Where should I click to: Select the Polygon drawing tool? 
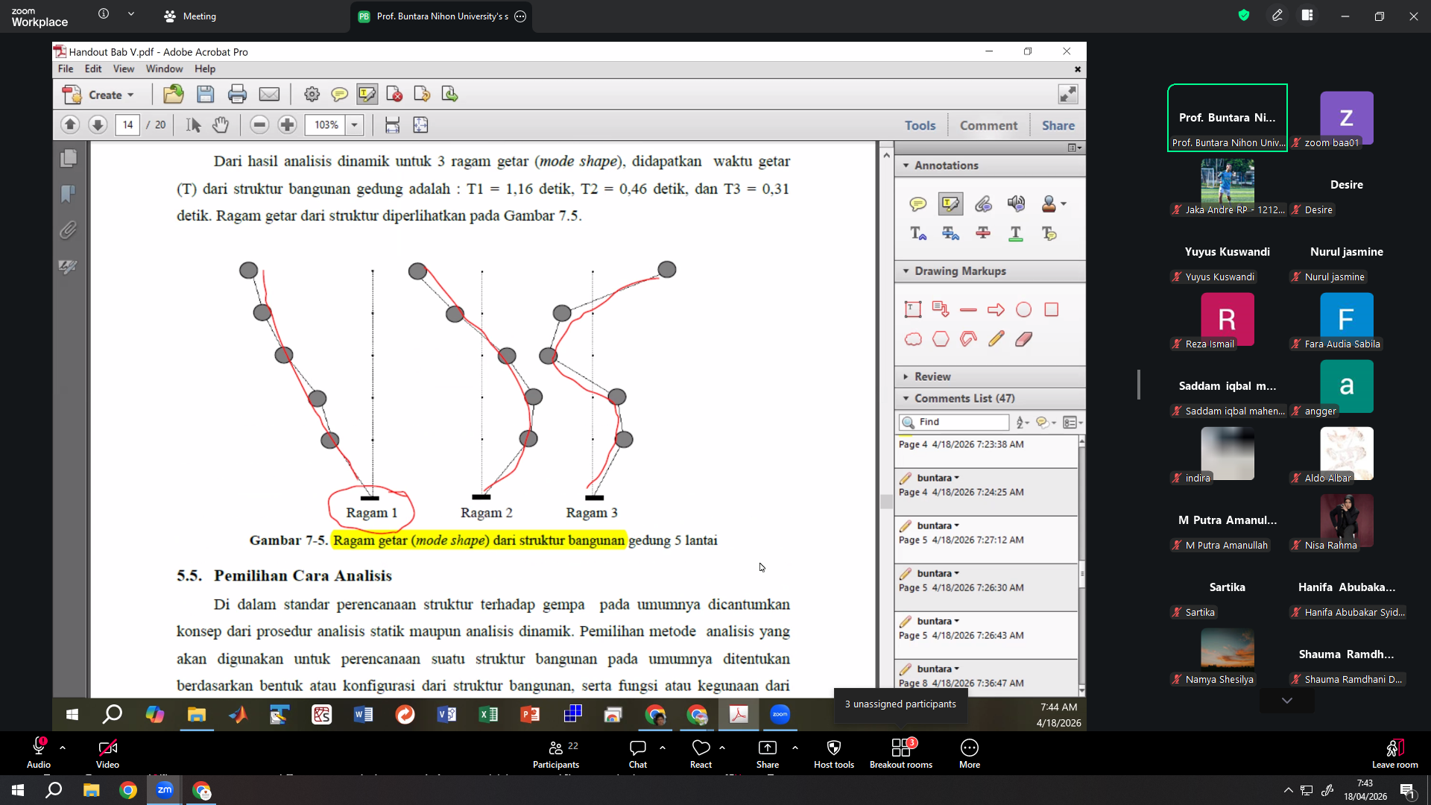(941, 339)
